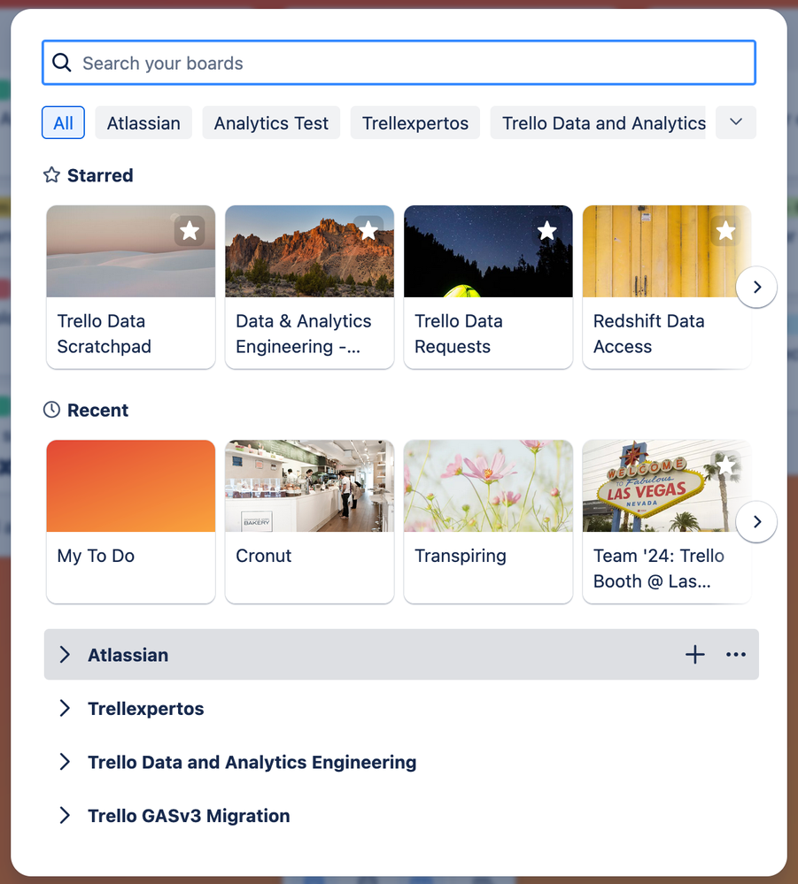The image size is (798, 884).
Task: Open the workspace filter overflow dropdown
Action: tap(736, 122)
